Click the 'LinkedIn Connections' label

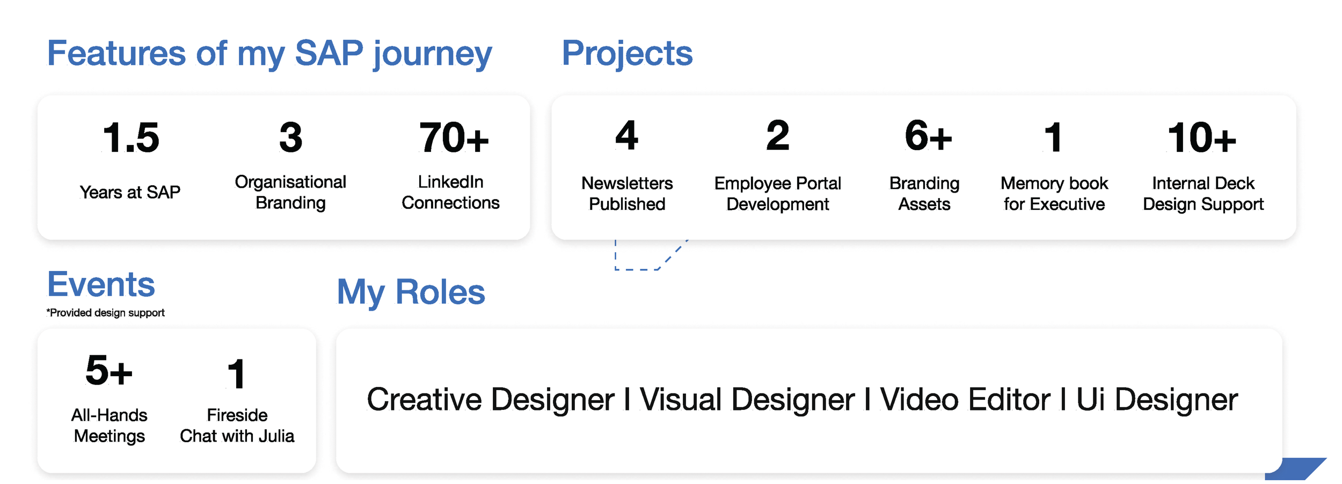(x=450, y=192)
